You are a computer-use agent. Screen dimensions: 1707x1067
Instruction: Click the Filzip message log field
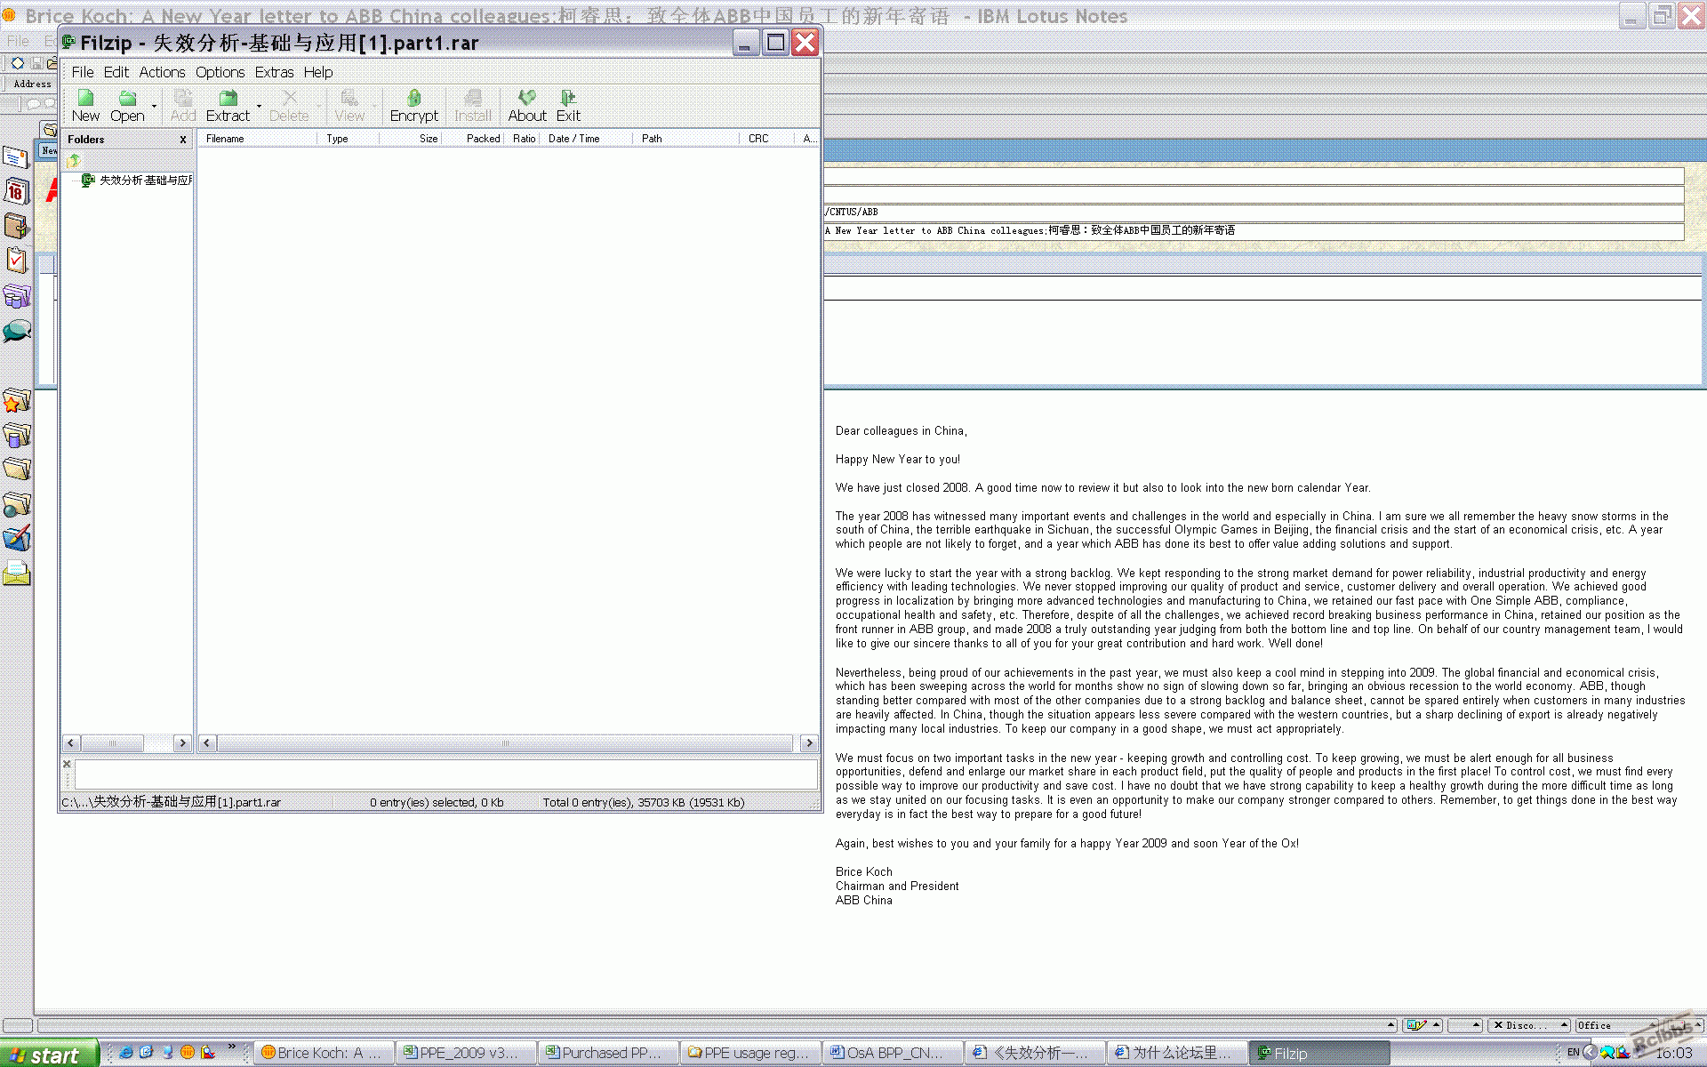coord(446,774)
